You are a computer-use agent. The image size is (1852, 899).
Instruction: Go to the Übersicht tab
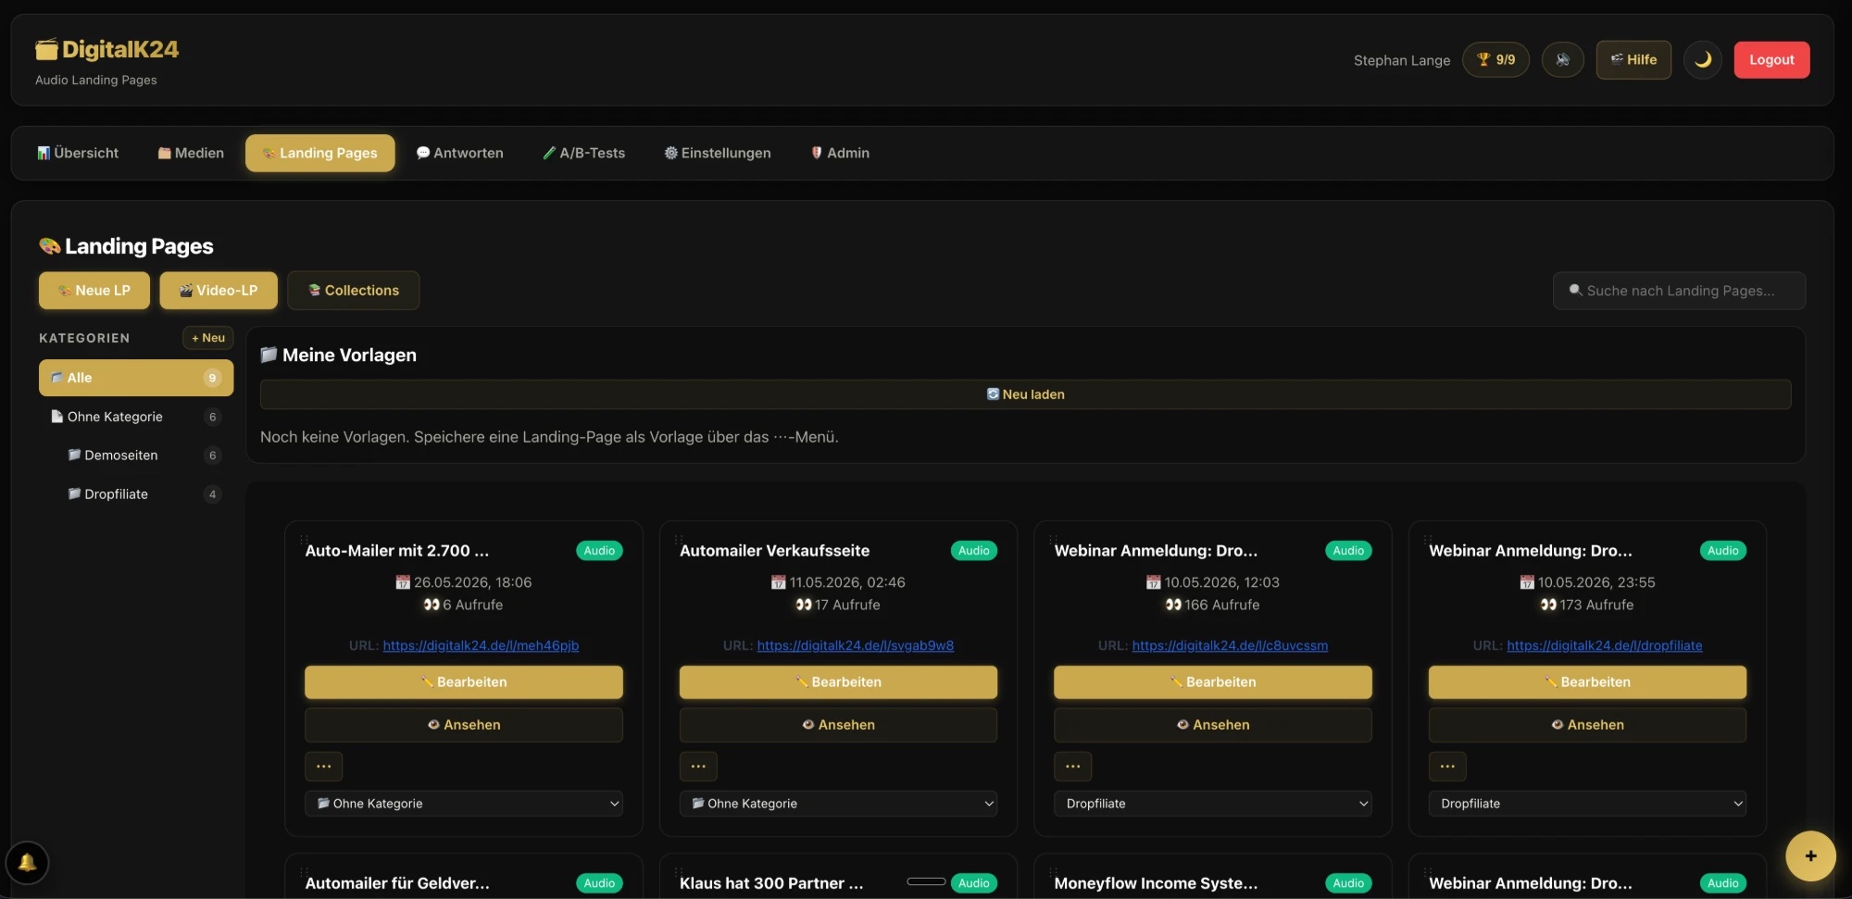pos(78,153)
